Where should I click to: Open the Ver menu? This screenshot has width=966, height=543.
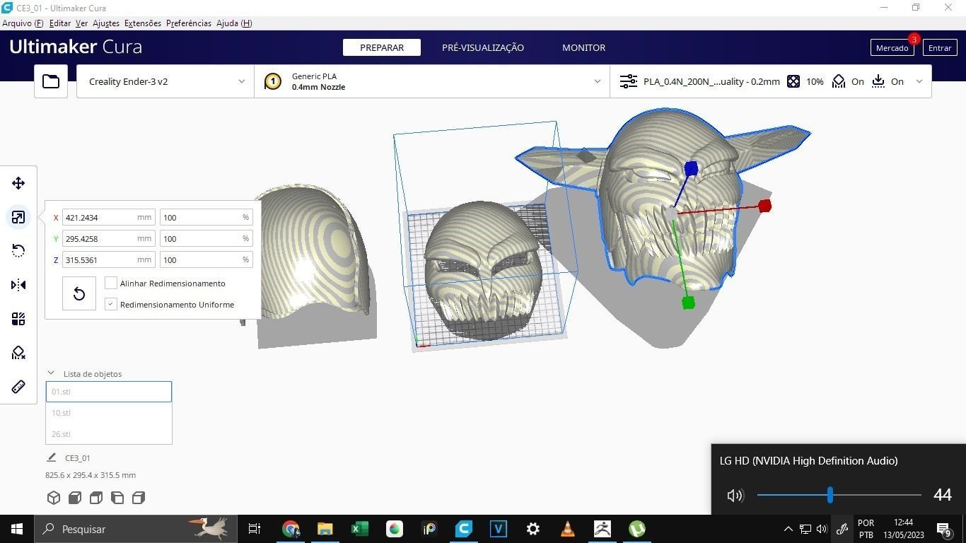(x=81, y=23)
